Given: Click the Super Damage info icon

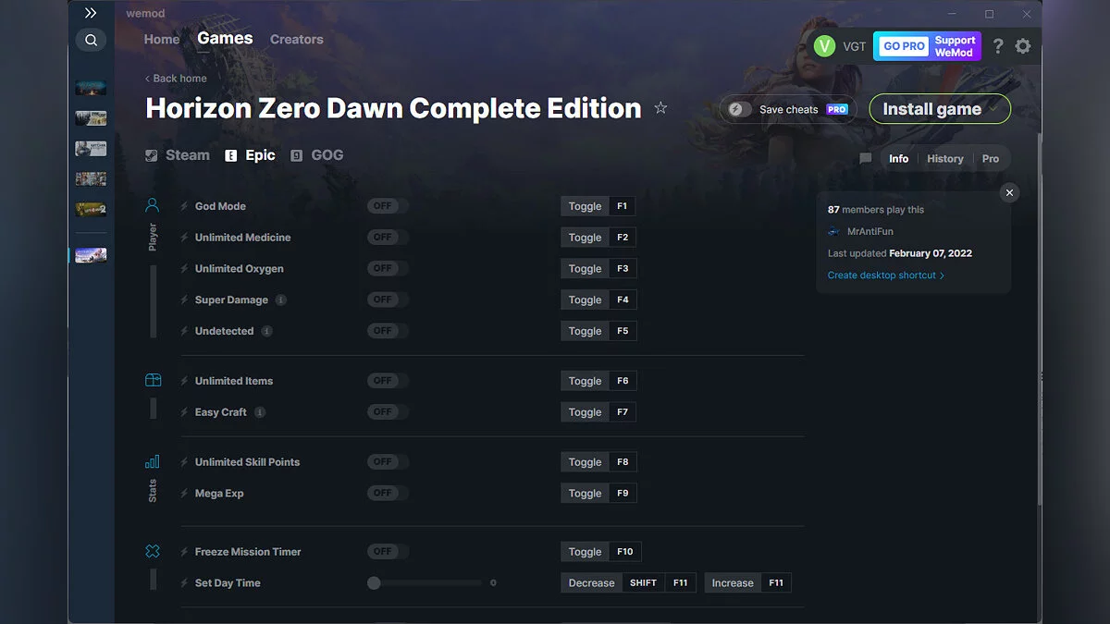Looking at the screenshot, I should [281, 300].
